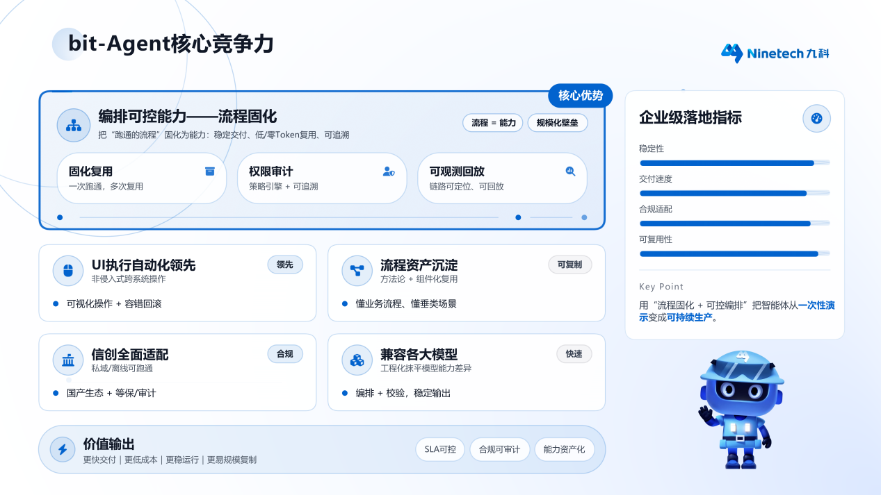Viewport: 881px width, 495px height.
Task: Click the Ninetech logo icon
Action: 732,53
